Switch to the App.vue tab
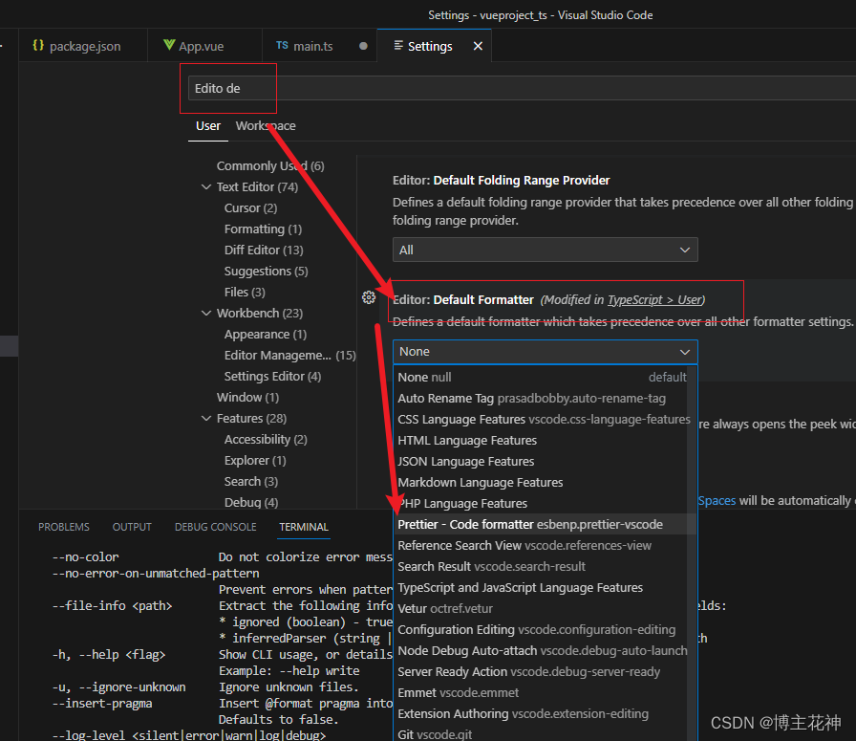This screenshot has height=741, width=856. click(204, 46)
